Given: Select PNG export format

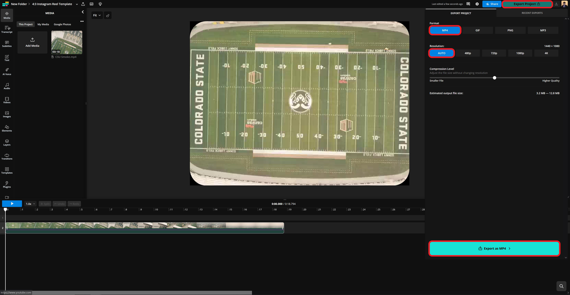Looking at the screenshot, I should point(510,30).
